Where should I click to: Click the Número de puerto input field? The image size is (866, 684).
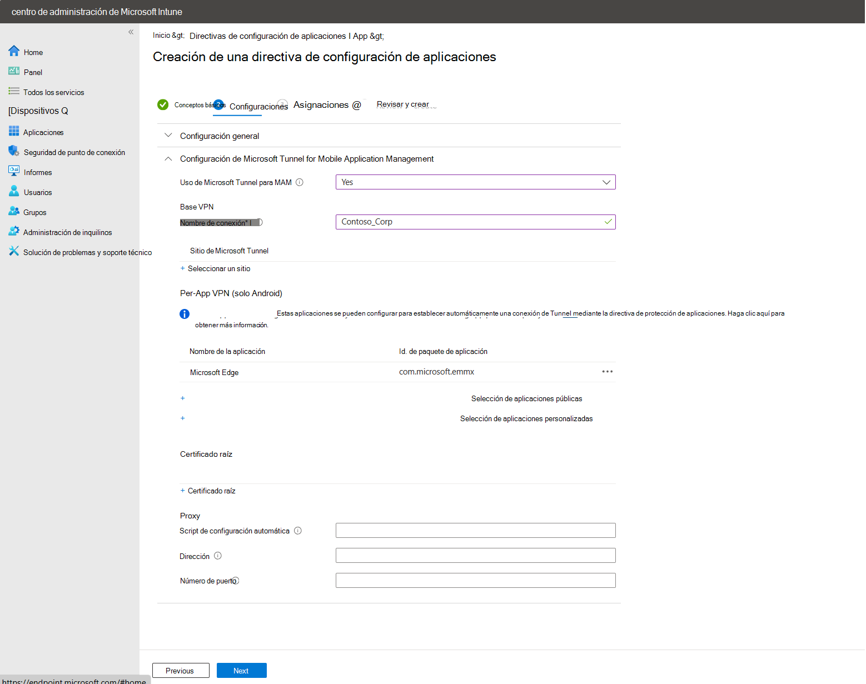click(x=476, y=581)
